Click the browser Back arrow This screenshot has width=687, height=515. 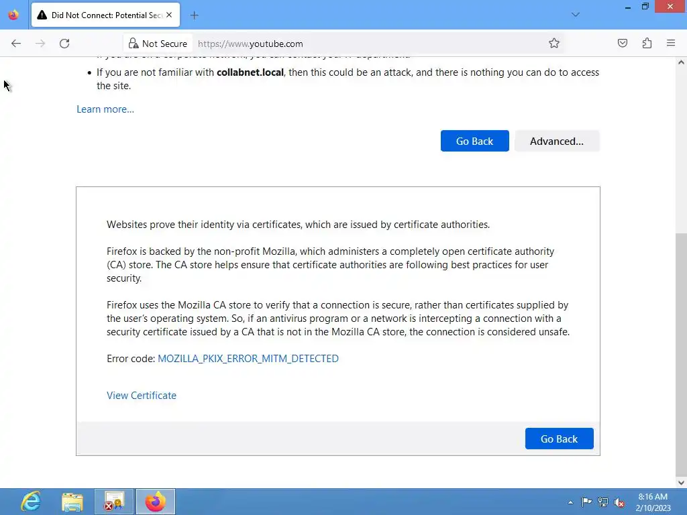point(16,44)
